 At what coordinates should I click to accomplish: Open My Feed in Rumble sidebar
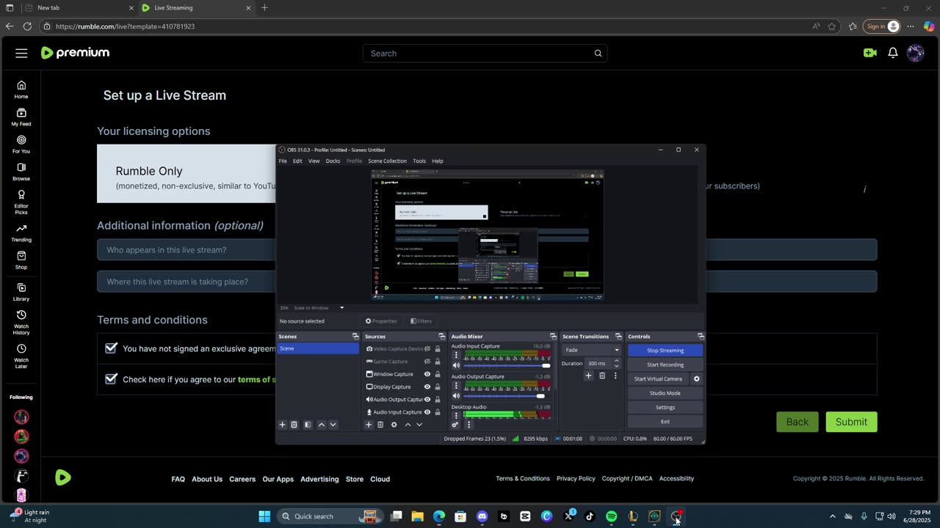(21, 117)
